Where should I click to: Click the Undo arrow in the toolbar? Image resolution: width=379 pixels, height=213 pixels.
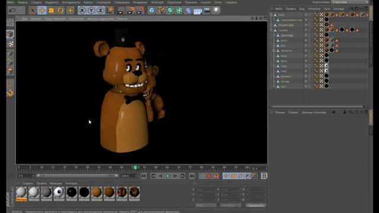12,11
